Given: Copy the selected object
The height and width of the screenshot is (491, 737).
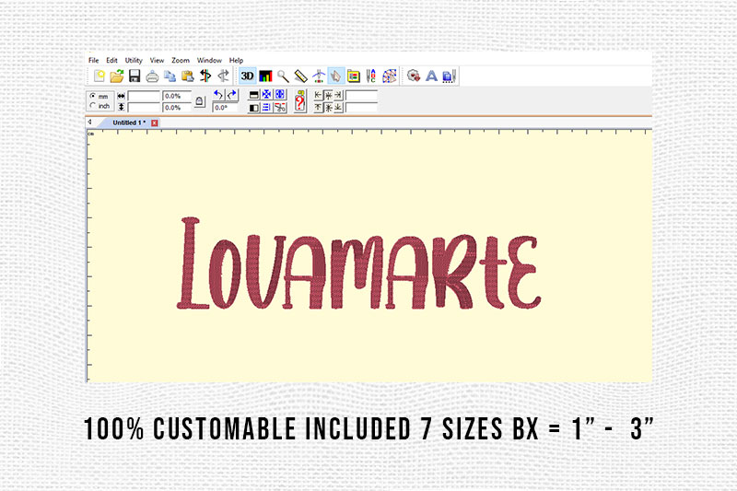Looking at the screenshot, I should click(x=170, y=76).
